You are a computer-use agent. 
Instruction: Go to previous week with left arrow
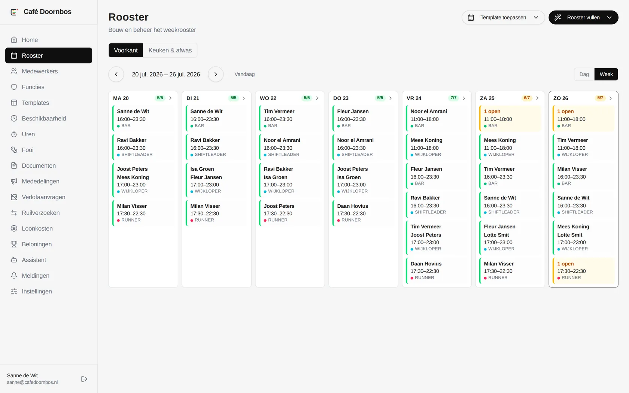click(x=116, y=74)
